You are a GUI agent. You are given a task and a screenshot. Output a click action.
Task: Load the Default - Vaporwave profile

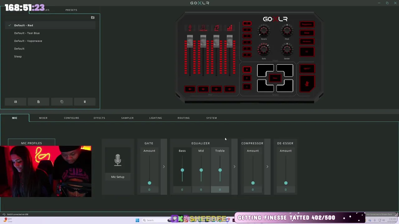(x=50, y=41)
